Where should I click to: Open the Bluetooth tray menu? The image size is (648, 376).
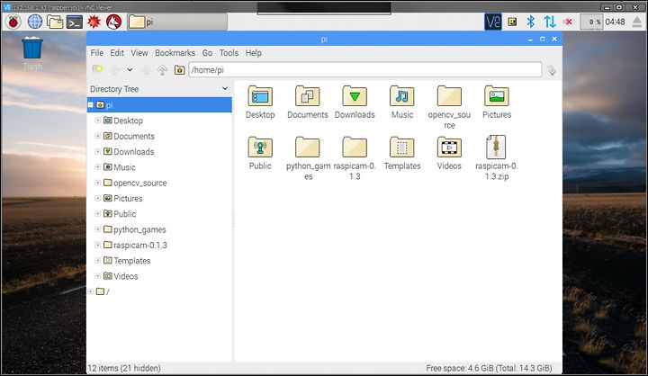(x=531, y=22)
